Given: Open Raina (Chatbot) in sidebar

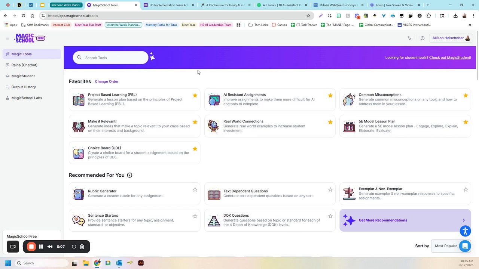Looking at the screenshot, I should [31, 65].
